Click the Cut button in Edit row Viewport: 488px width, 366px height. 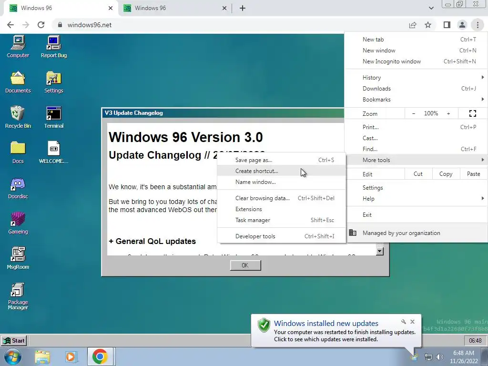click(418, 174)
